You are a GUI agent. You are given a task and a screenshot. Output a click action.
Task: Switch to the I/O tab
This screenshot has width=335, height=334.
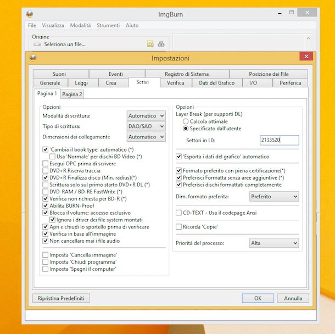[258, 83]
